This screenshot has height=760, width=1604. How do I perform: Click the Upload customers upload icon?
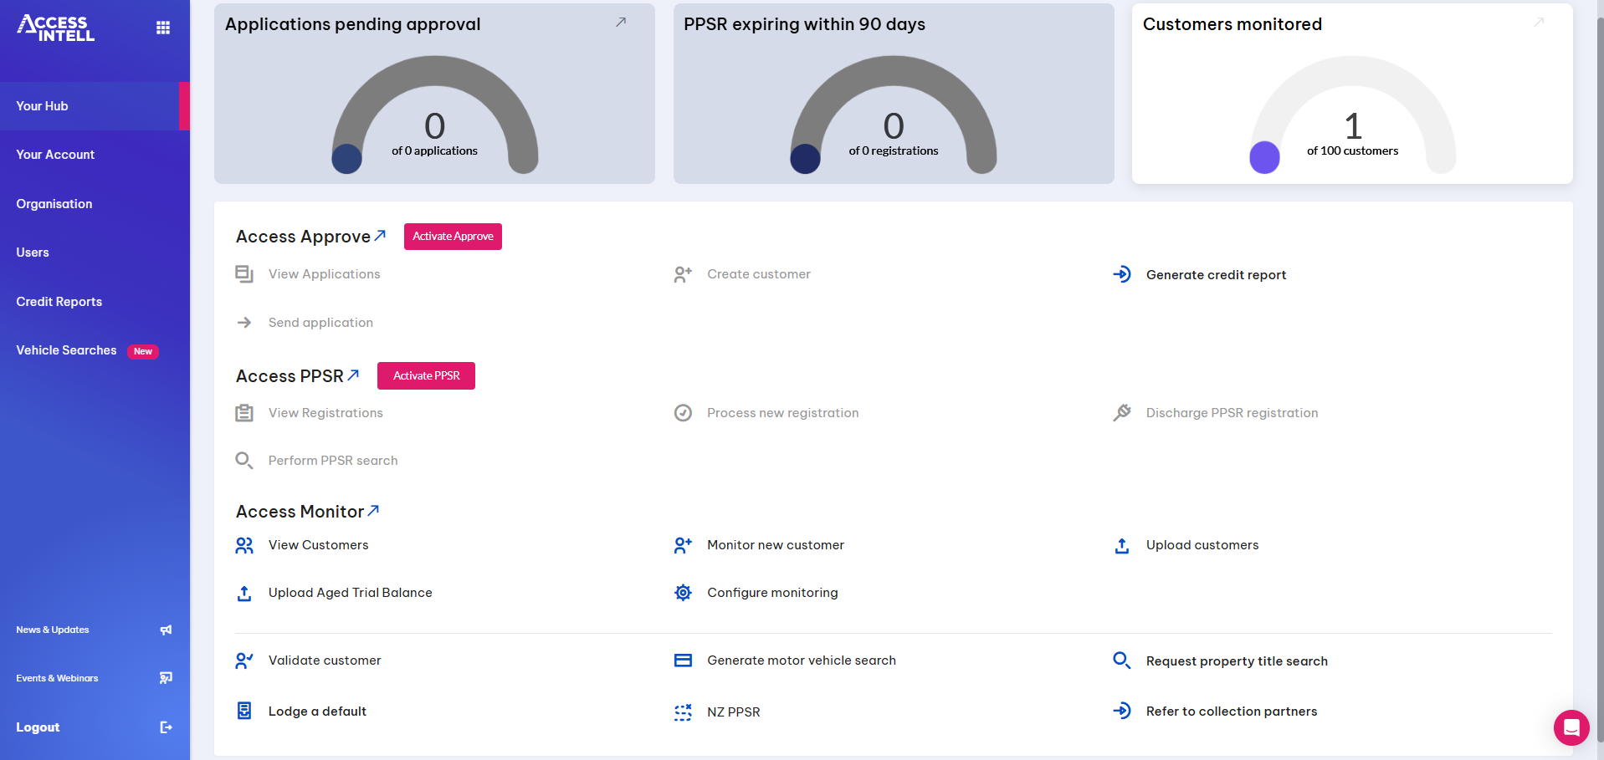[x=1122, y=546]
